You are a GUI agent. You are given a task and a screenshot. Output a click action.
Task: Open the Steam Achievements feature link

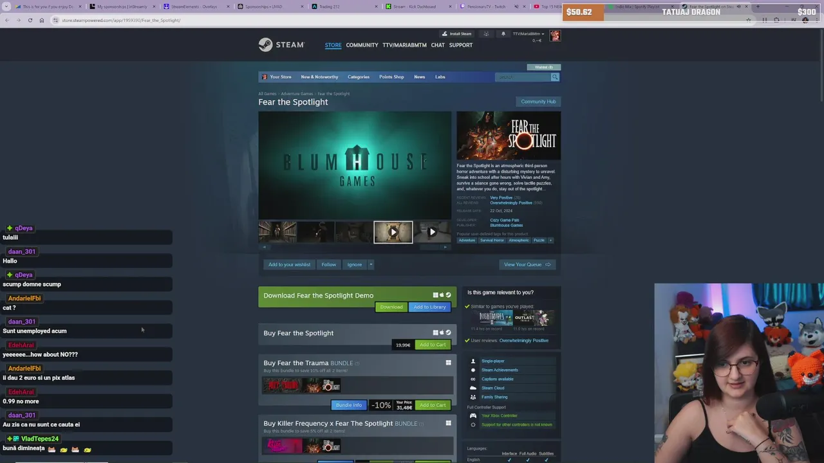500,370
